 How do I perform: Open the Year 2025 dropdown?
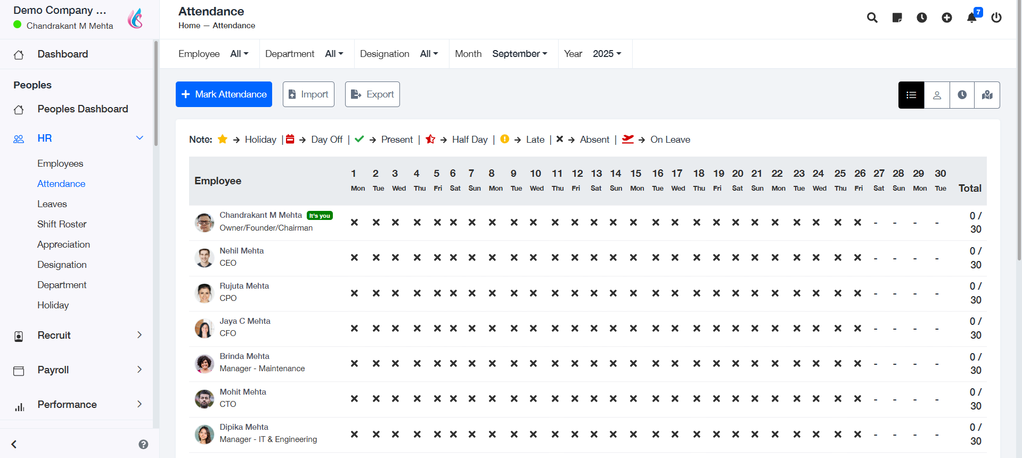point(607,54)
